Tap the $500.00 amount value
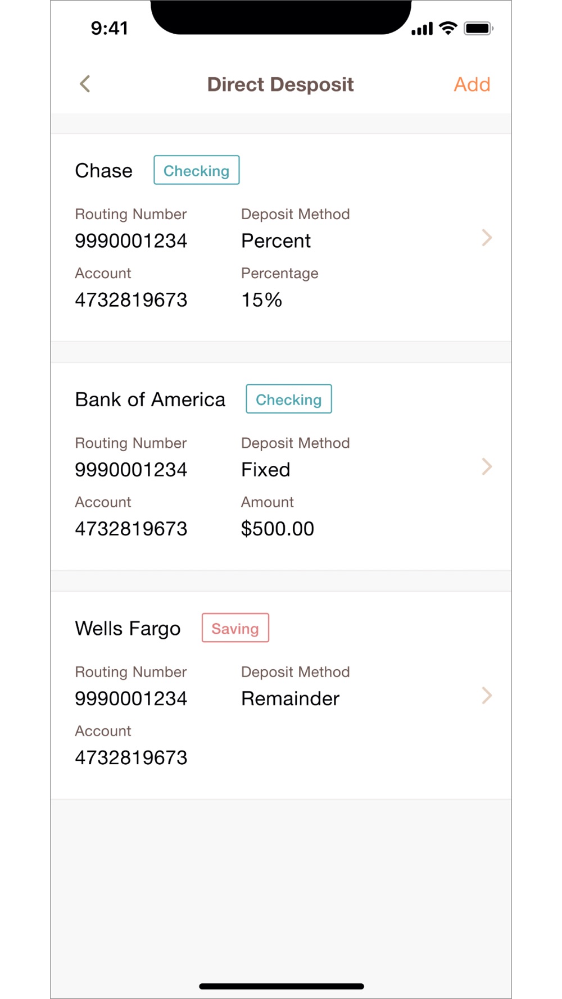 [277, 529]
